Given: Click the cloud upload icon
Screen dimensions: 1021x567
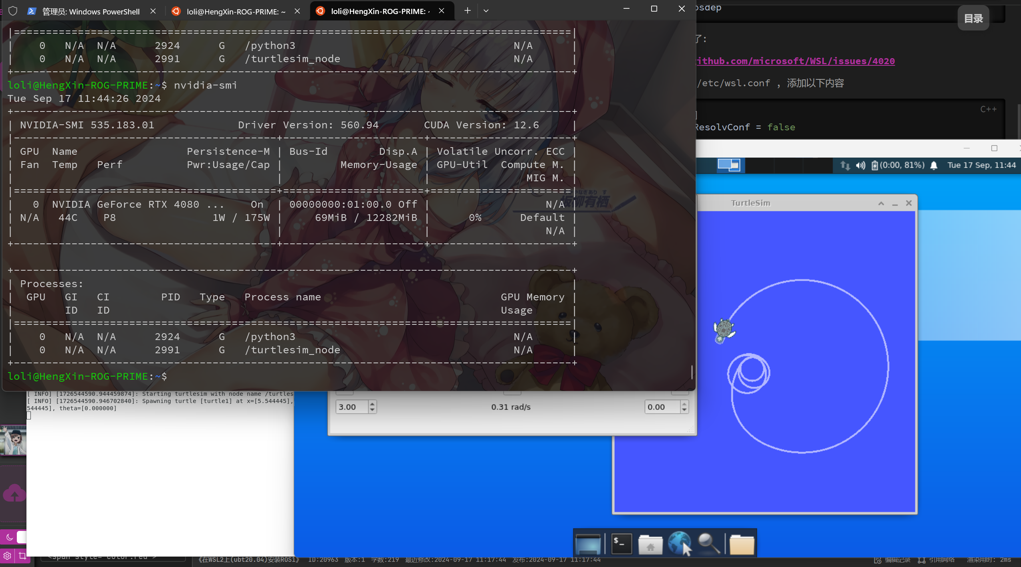Looking at the screenshot, I should click(x=14, y=494).
